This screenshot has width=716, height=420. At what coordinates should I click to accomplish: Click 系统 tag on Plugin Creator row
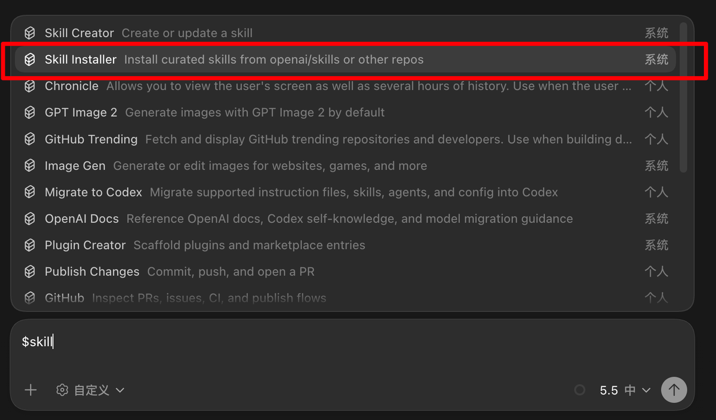pos(657,245)
